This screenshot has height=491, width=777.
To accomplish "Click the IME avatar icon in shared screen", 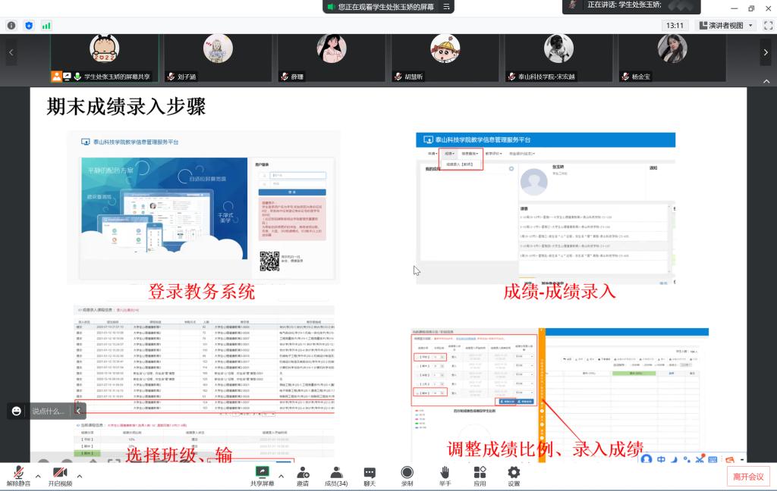I will 646,459.
